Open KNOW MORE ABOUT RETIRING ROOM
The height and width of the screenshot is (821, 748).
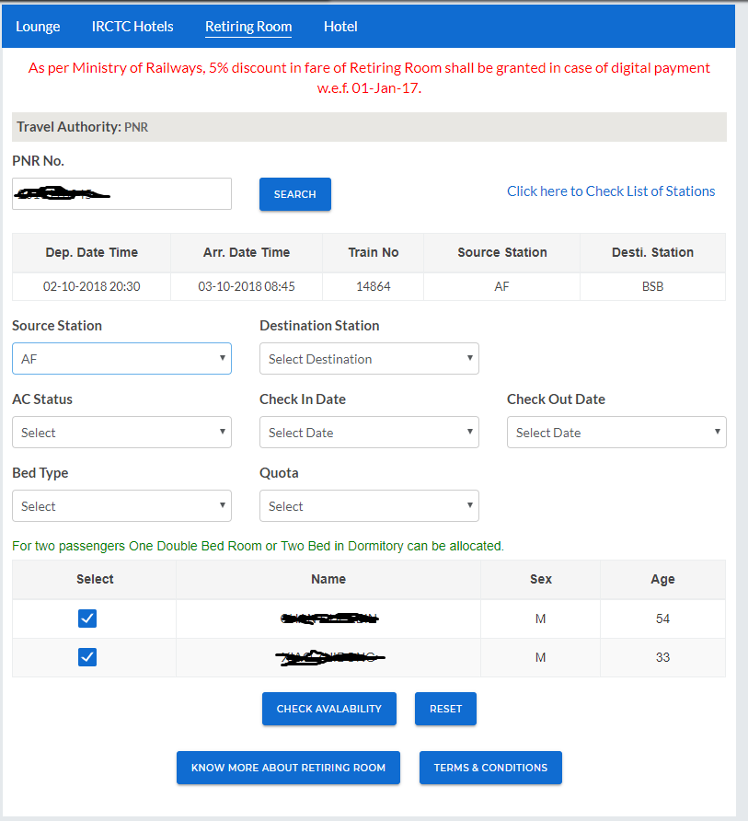288,768
